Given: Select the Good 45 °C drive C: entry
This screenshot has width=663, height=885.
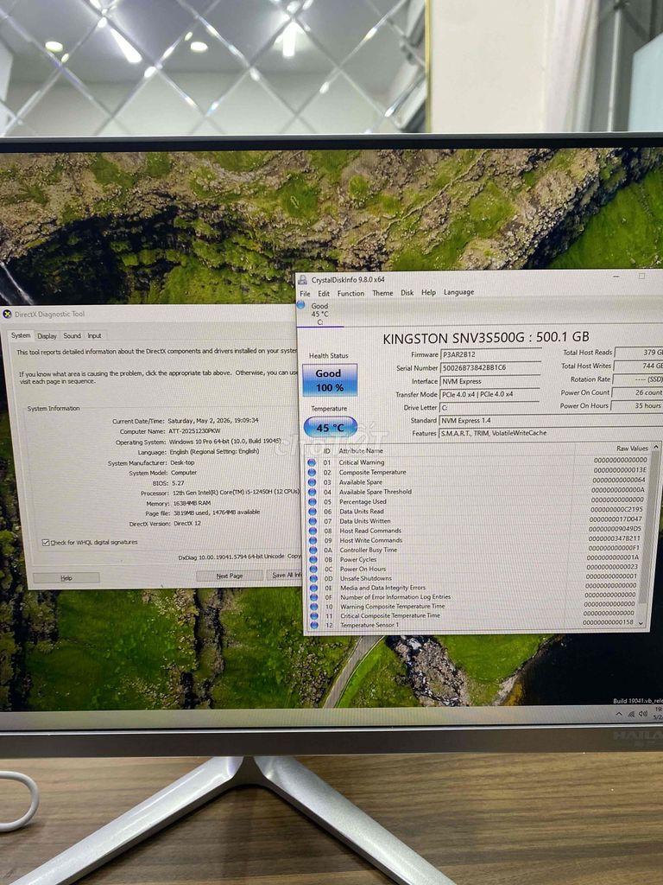Looking at the screenshot, I should point(319,314).
